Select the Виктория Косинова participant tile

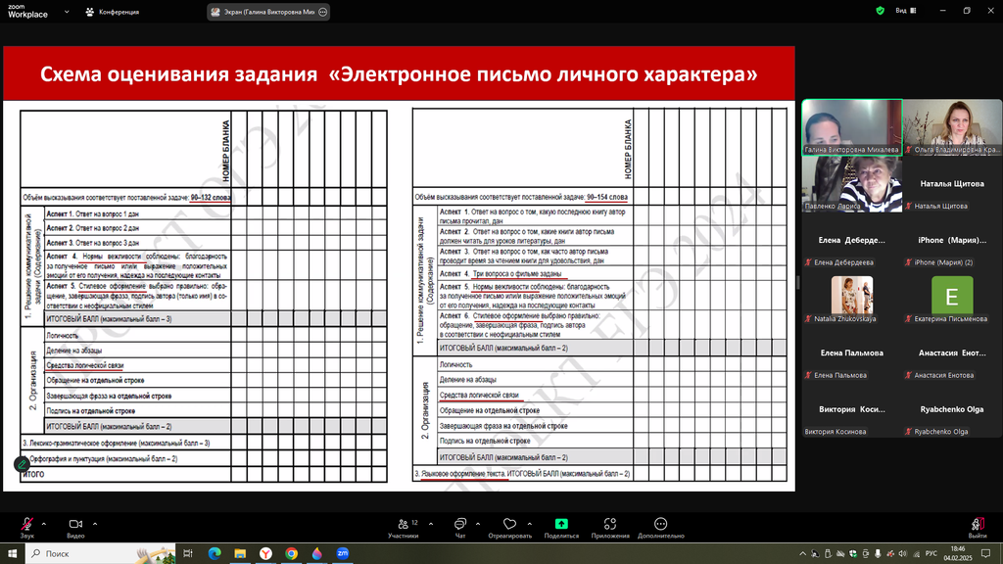pyautogui.click(x=852, y=410)
